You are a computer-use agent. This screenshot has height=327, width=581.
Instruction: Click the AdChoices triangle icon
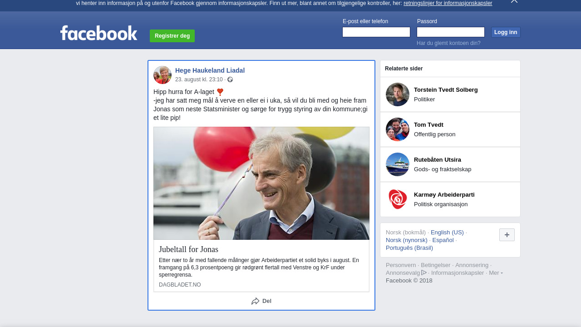pos(424,272)
